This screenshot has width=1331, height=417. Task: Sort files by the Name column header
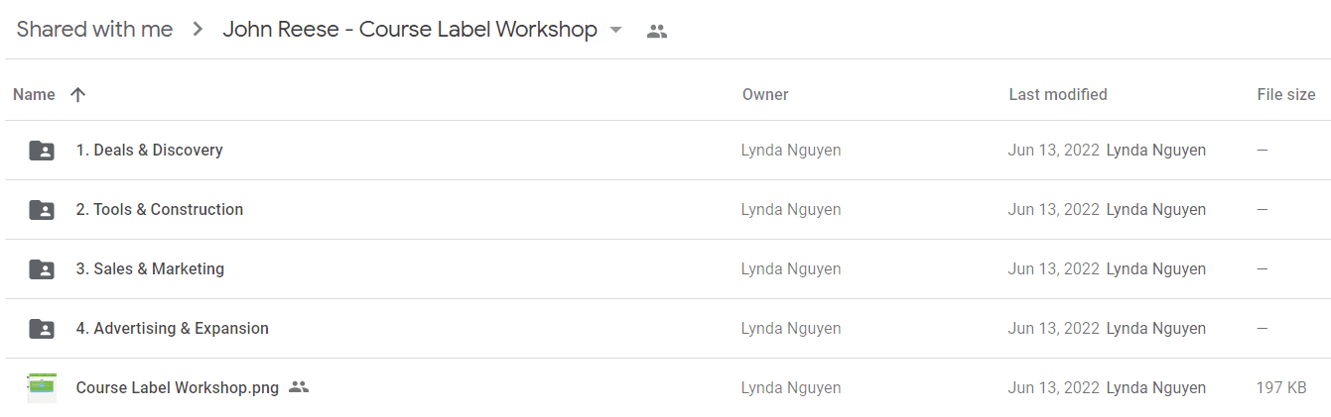click(x=34, y=95)
